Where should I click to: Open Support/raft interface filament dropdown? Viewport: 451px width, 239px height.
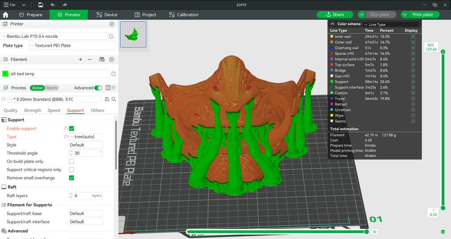pos(86,222)
